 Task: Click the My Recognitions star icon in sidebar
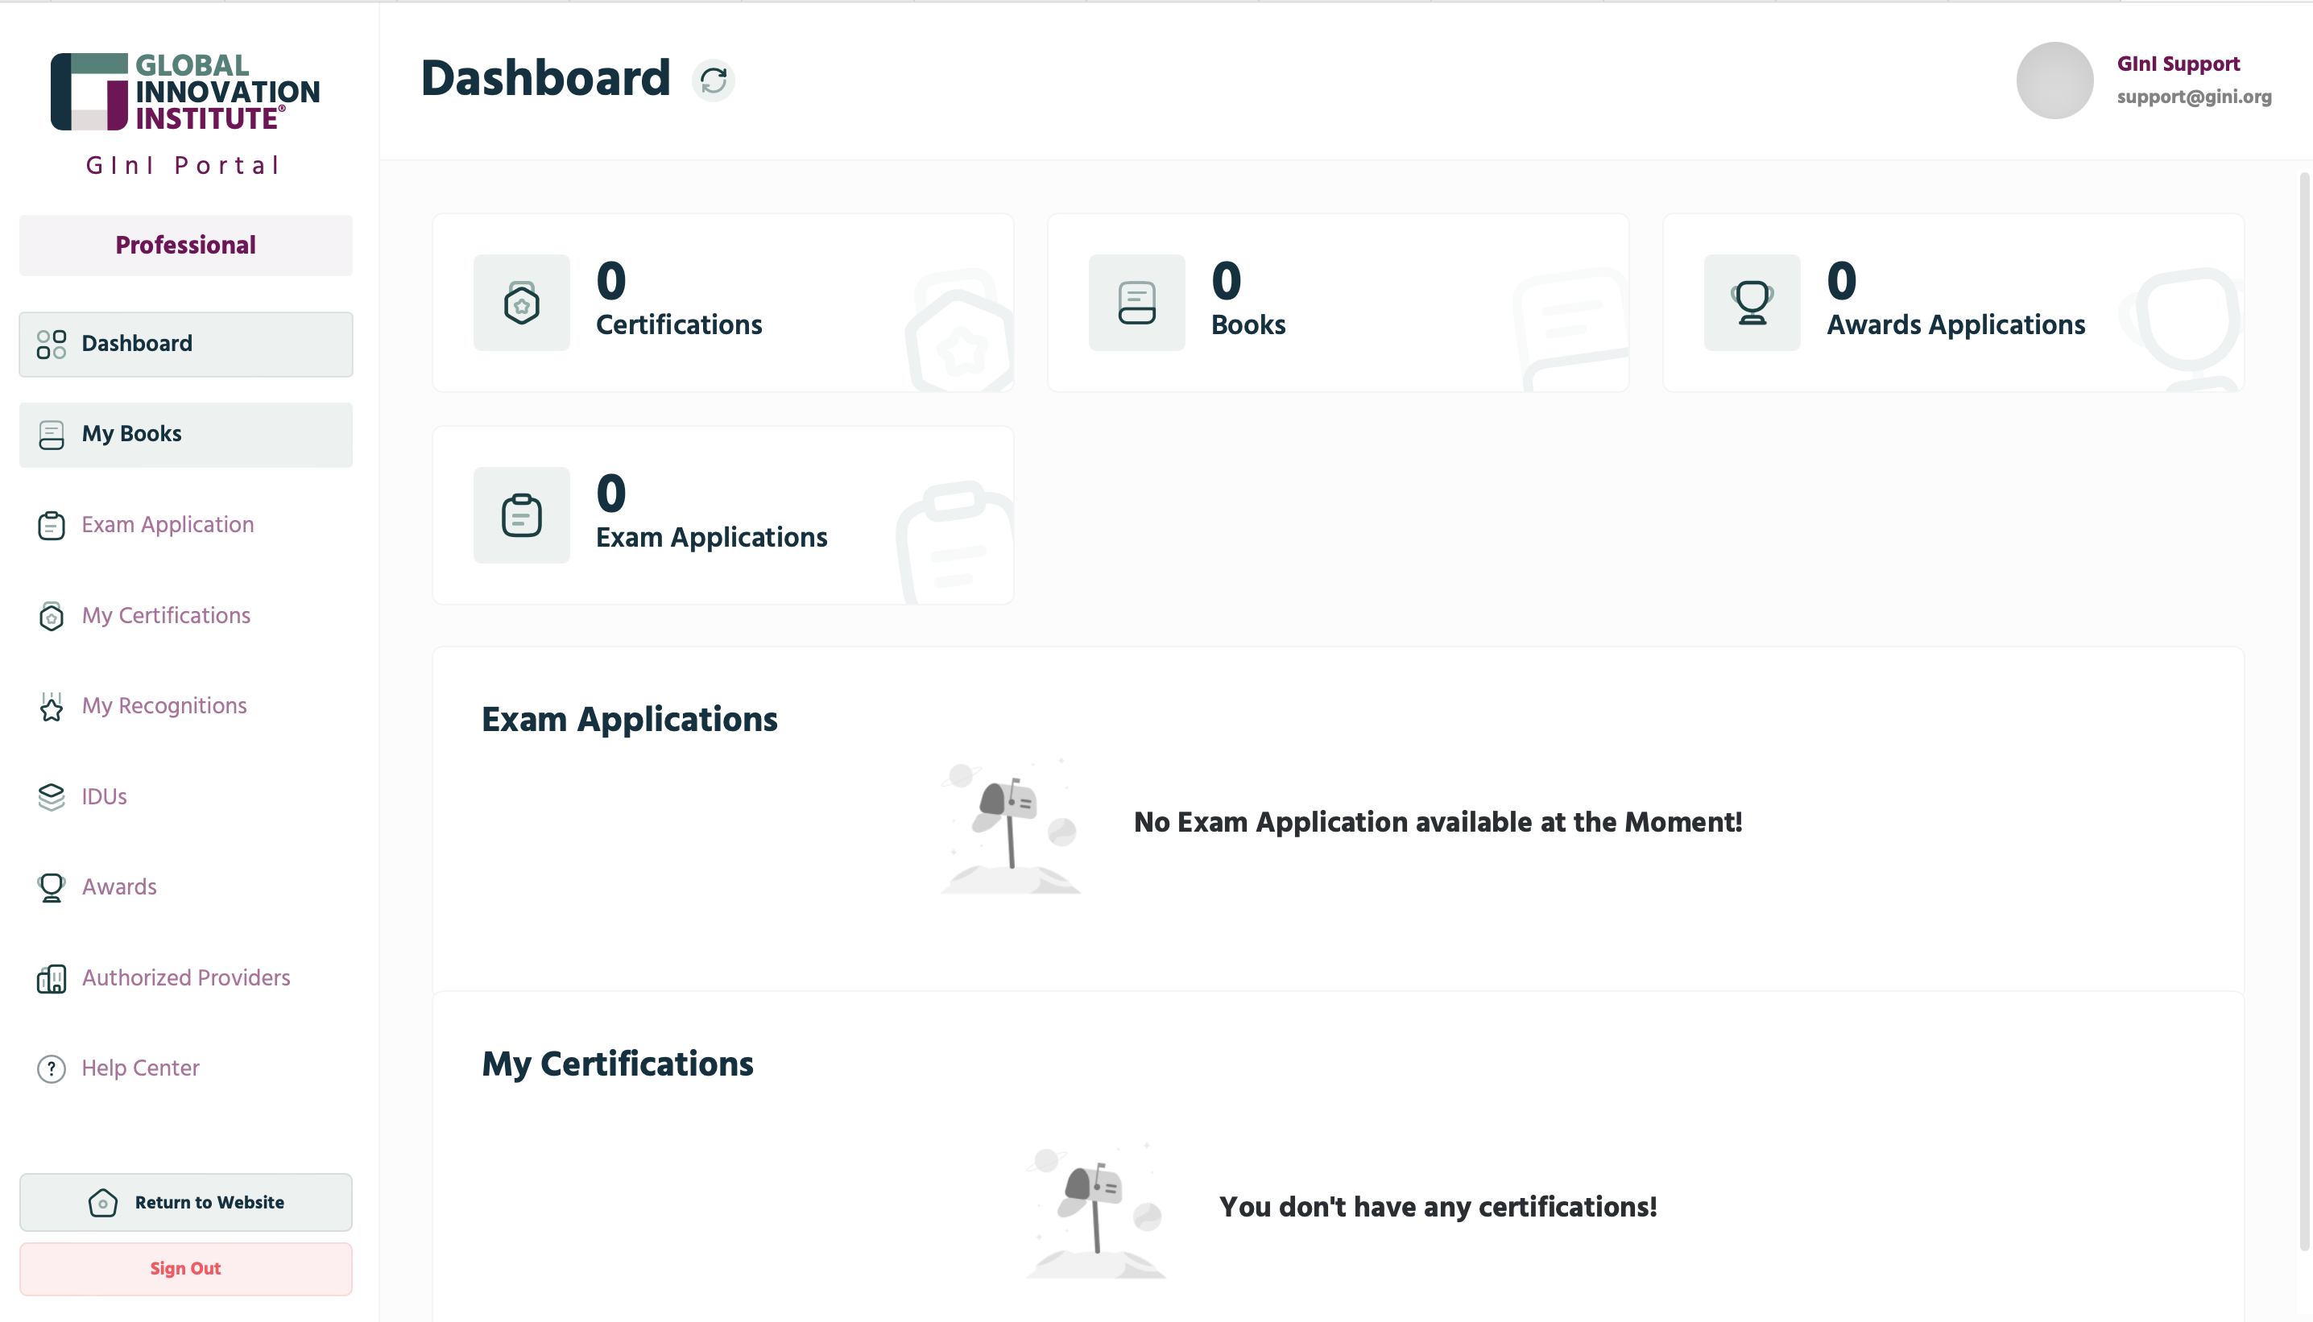click(51, 706)
